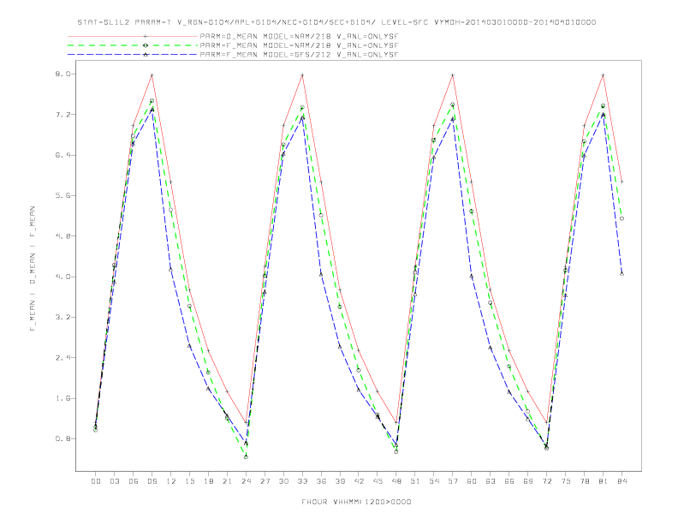Click the y-axis tick label 0.8
This screenshot has width=678, height=524.
tap(62, 439)
